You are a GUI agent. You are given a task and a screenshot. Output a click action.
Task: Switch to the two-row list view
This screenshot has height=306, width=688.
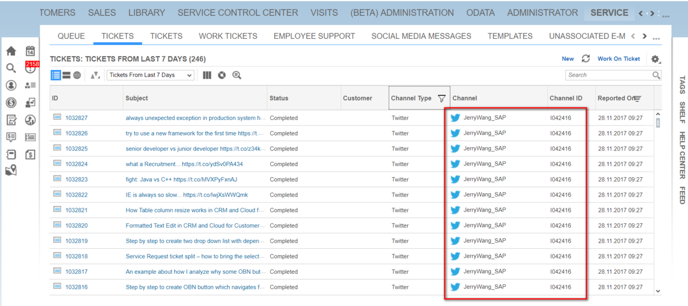[66, 75]
